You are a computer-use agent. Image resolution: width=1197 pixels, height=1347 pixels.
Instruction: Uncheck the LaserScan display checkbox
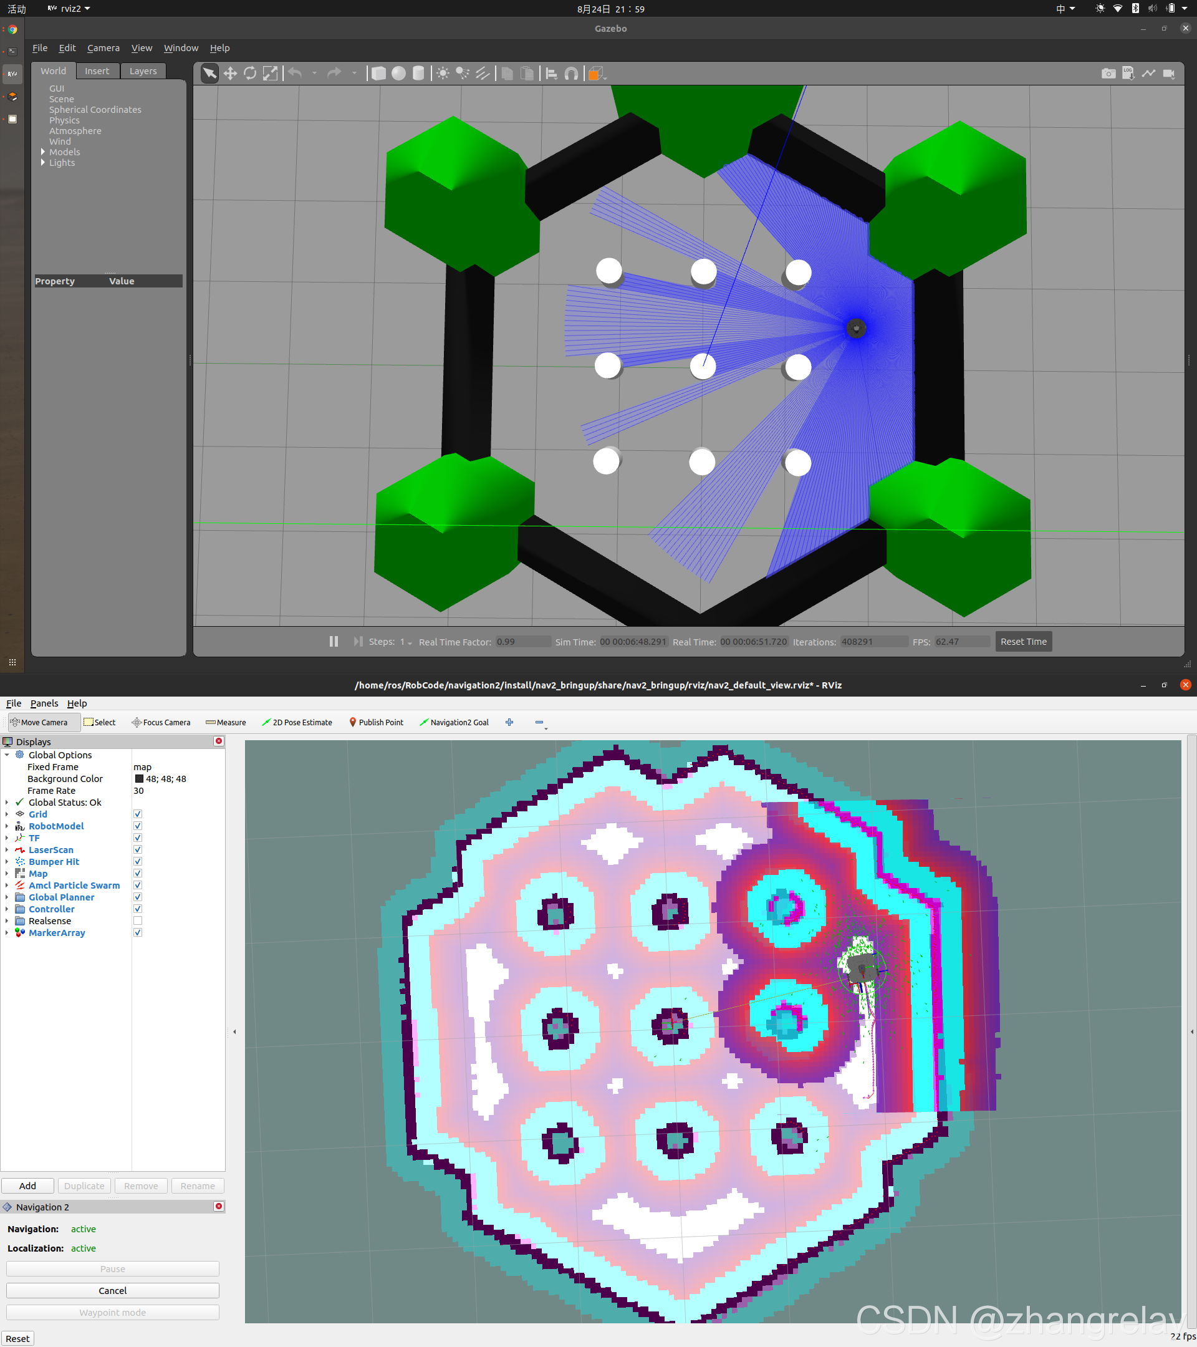pyautogui.click(x=138, y=849)
